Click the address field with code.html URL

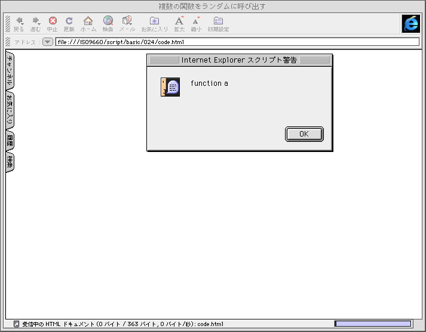click(237, 42)
